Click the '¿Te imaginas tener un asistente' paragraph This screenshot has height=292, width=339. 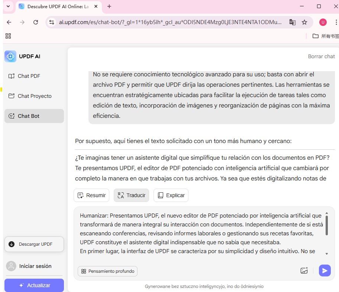coord(202,168)
